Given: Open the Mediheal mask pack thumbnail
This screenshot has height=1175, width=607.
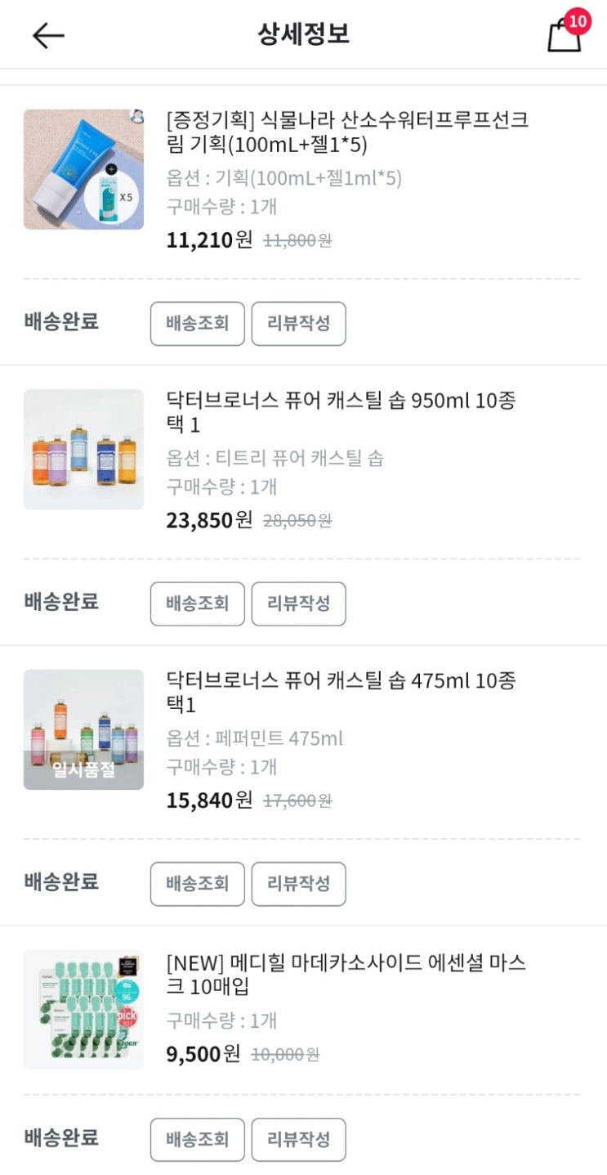Looking at the screenshot, I should click(83, 1010).
